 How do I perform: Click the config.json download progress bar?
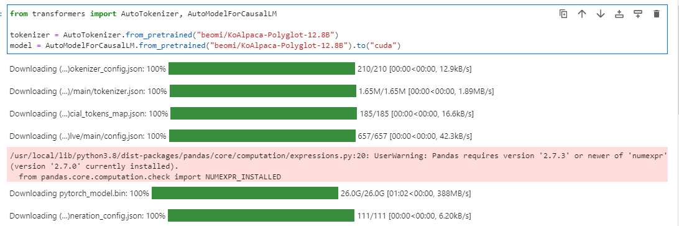coord(262,136)
